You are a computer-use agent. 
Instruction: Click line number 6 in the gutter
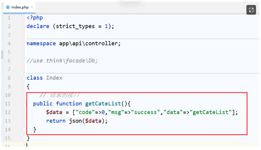pyautogui.click(x=9, y=61)
